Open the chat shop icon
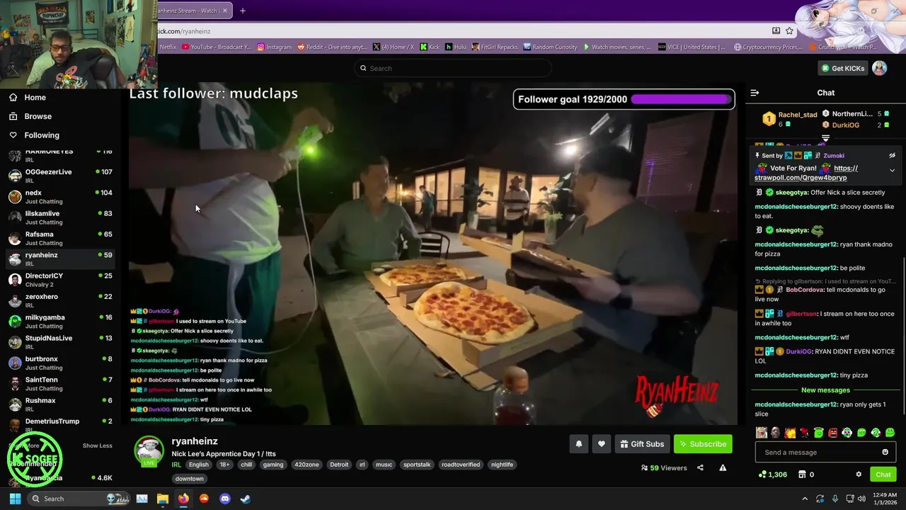The height and width of the screenshot is (510, 906). (802, 475)
